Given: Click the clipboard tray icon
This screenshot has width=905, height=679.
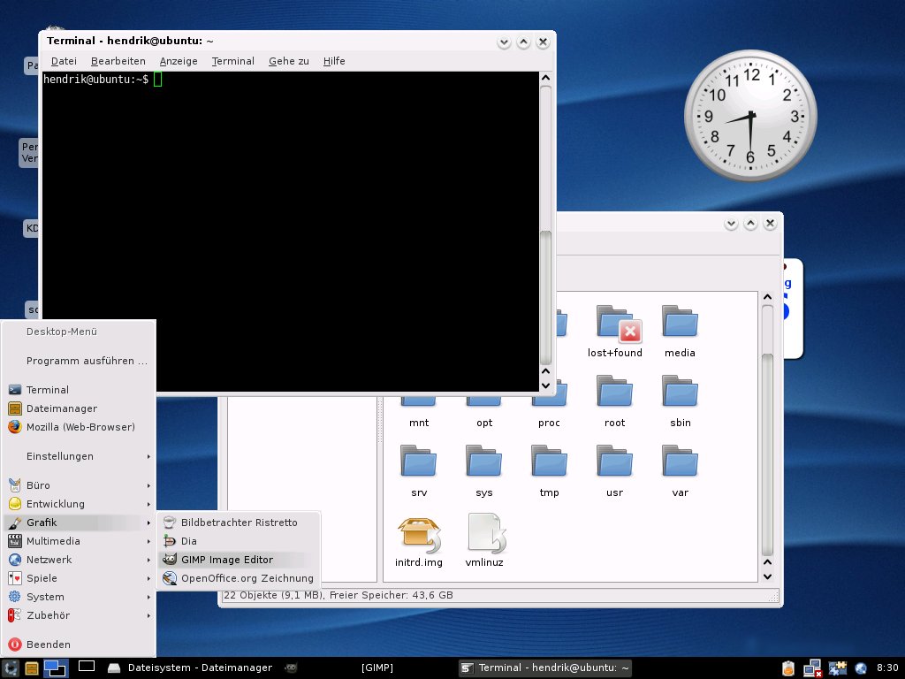Looking at the screenshot, I should (787, 668).
